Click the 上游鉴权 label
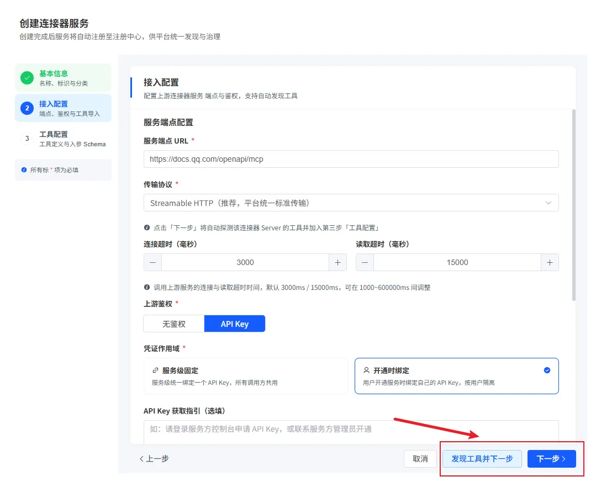Image resolution: width=596 pixels, height=503 pixels. (158, 304)
